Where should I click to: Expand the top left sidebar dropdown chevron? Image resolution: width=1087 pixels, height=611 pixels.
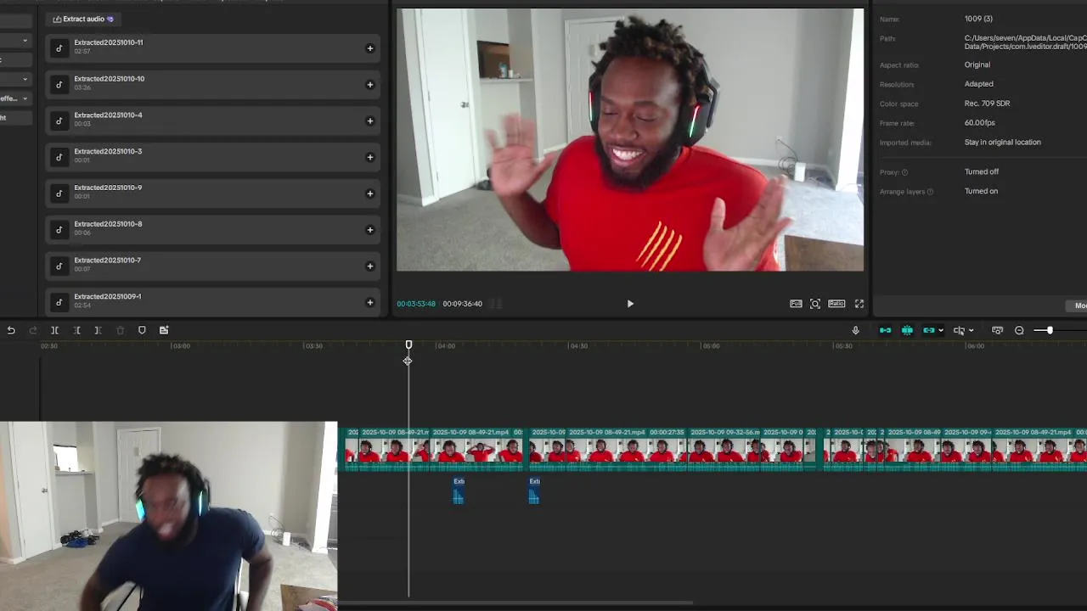(x=25, y=40)
